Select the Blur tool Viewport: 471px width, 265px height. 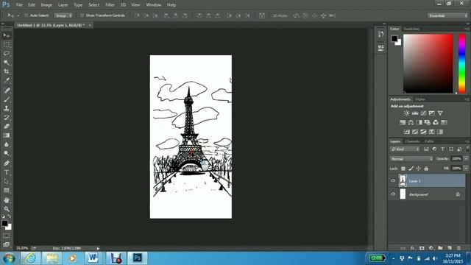7,144
